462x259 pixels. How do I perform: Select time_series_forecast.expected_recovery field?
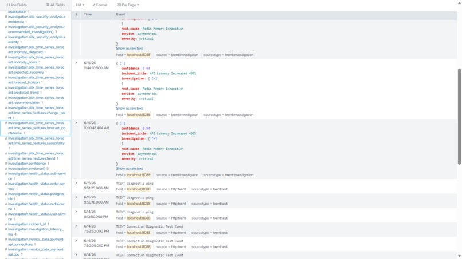click(x=36, y=70)
